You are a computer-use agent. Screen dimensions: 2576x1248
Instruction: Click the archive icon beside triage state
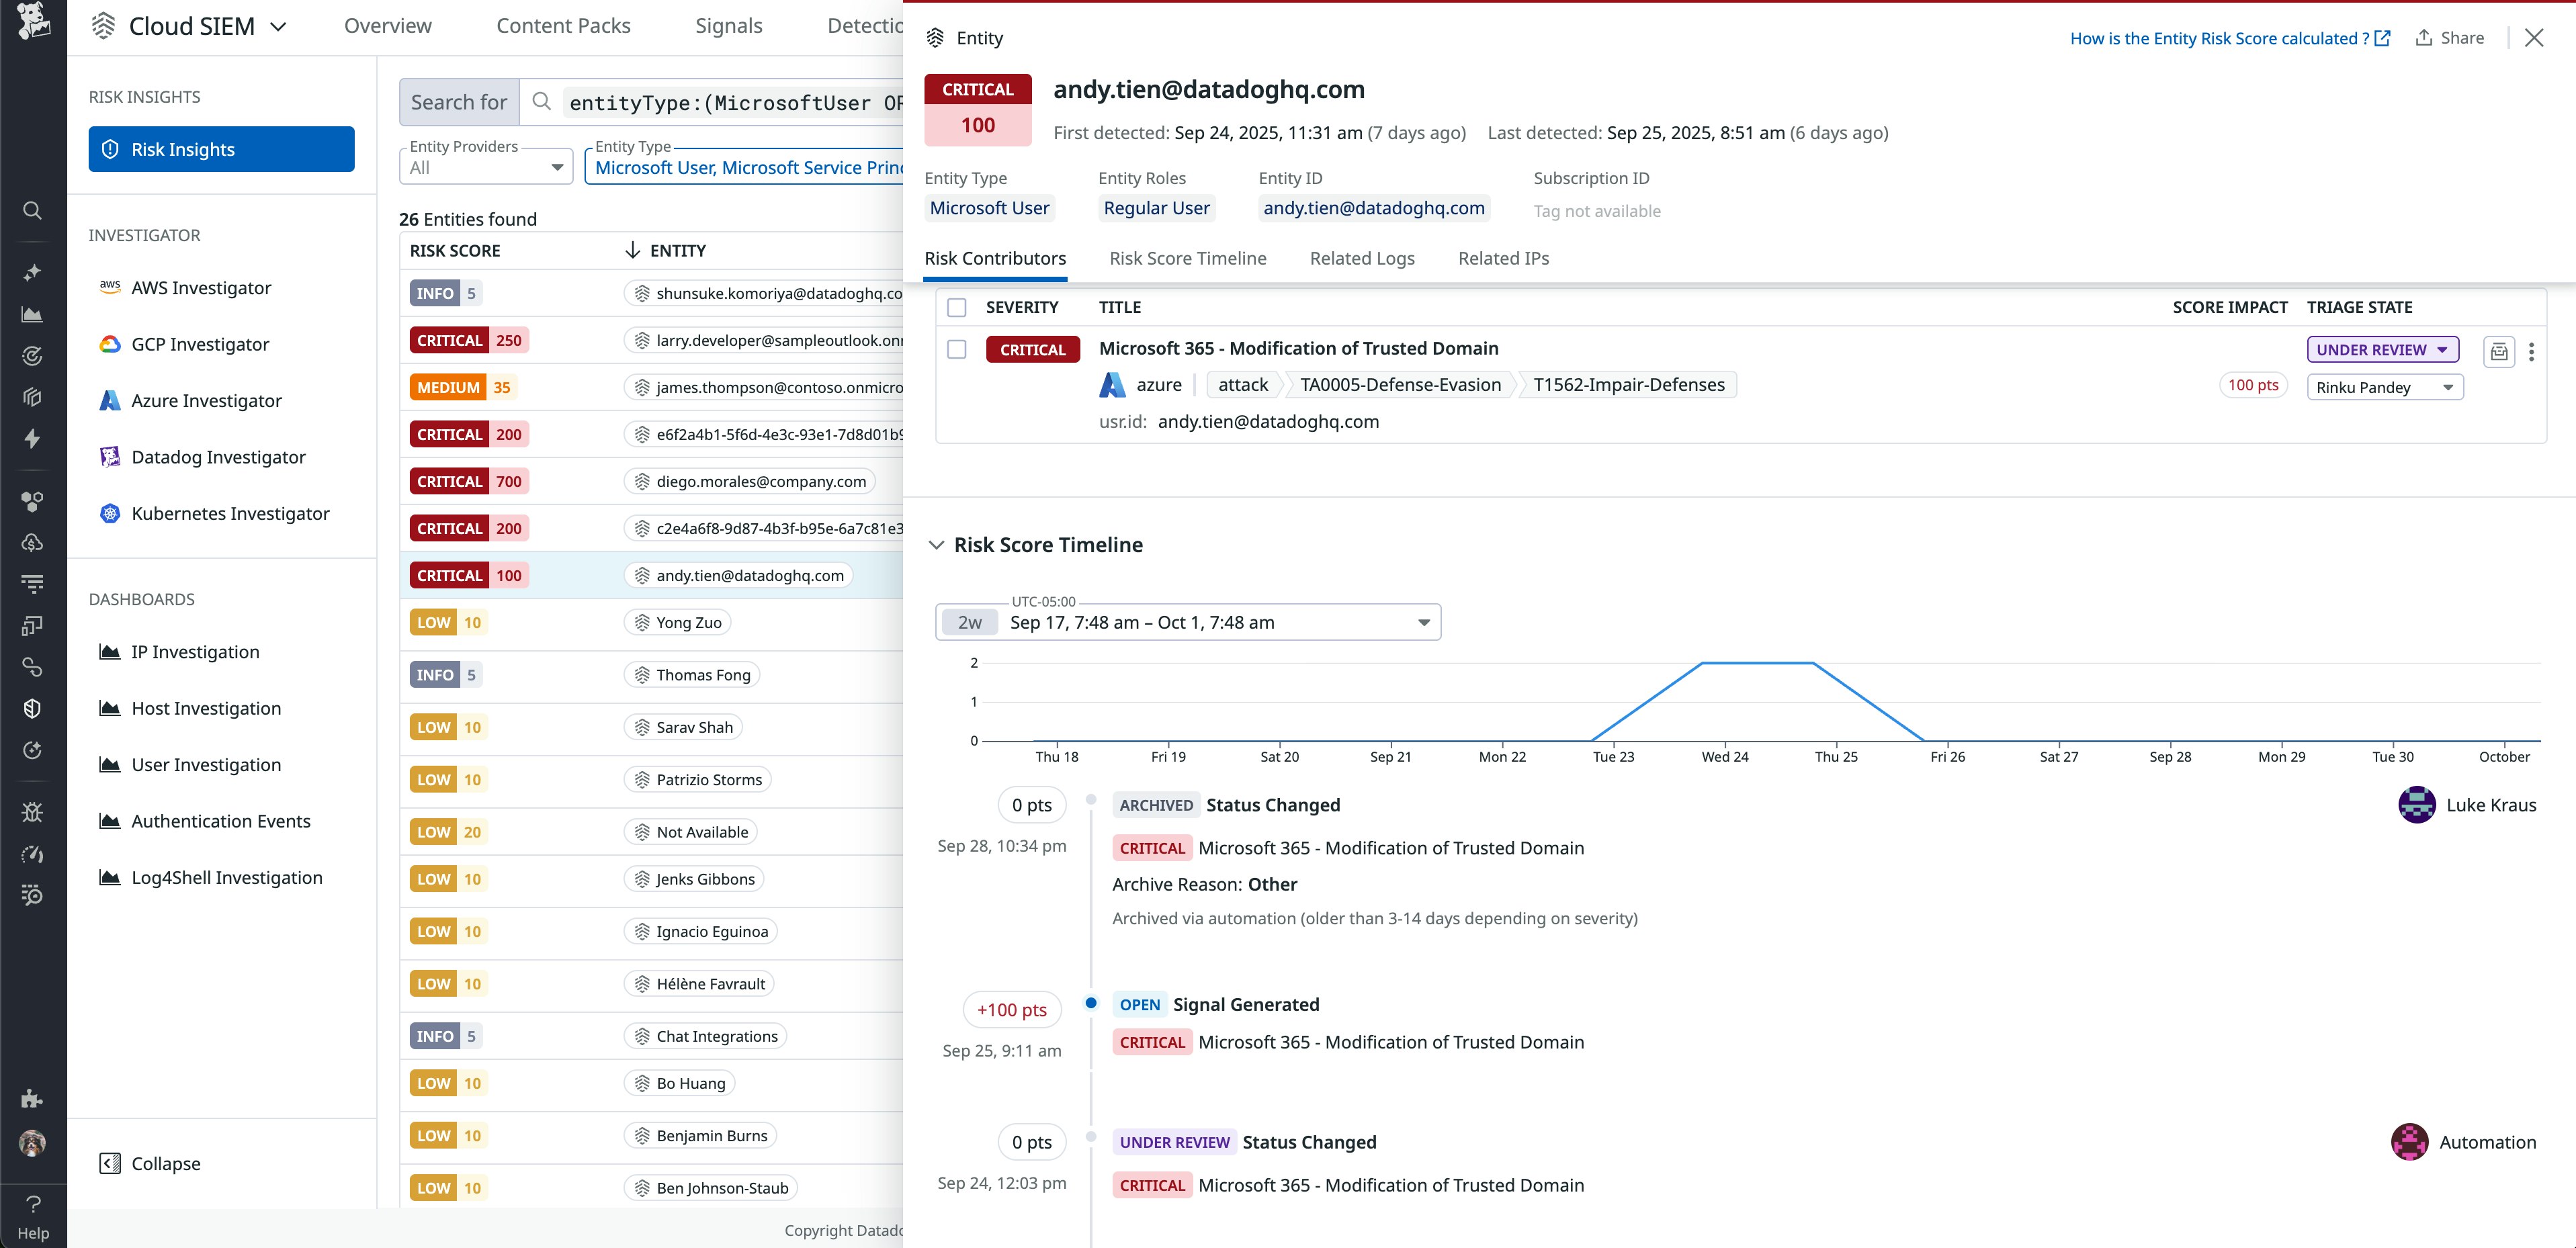tap(2498, 351)
